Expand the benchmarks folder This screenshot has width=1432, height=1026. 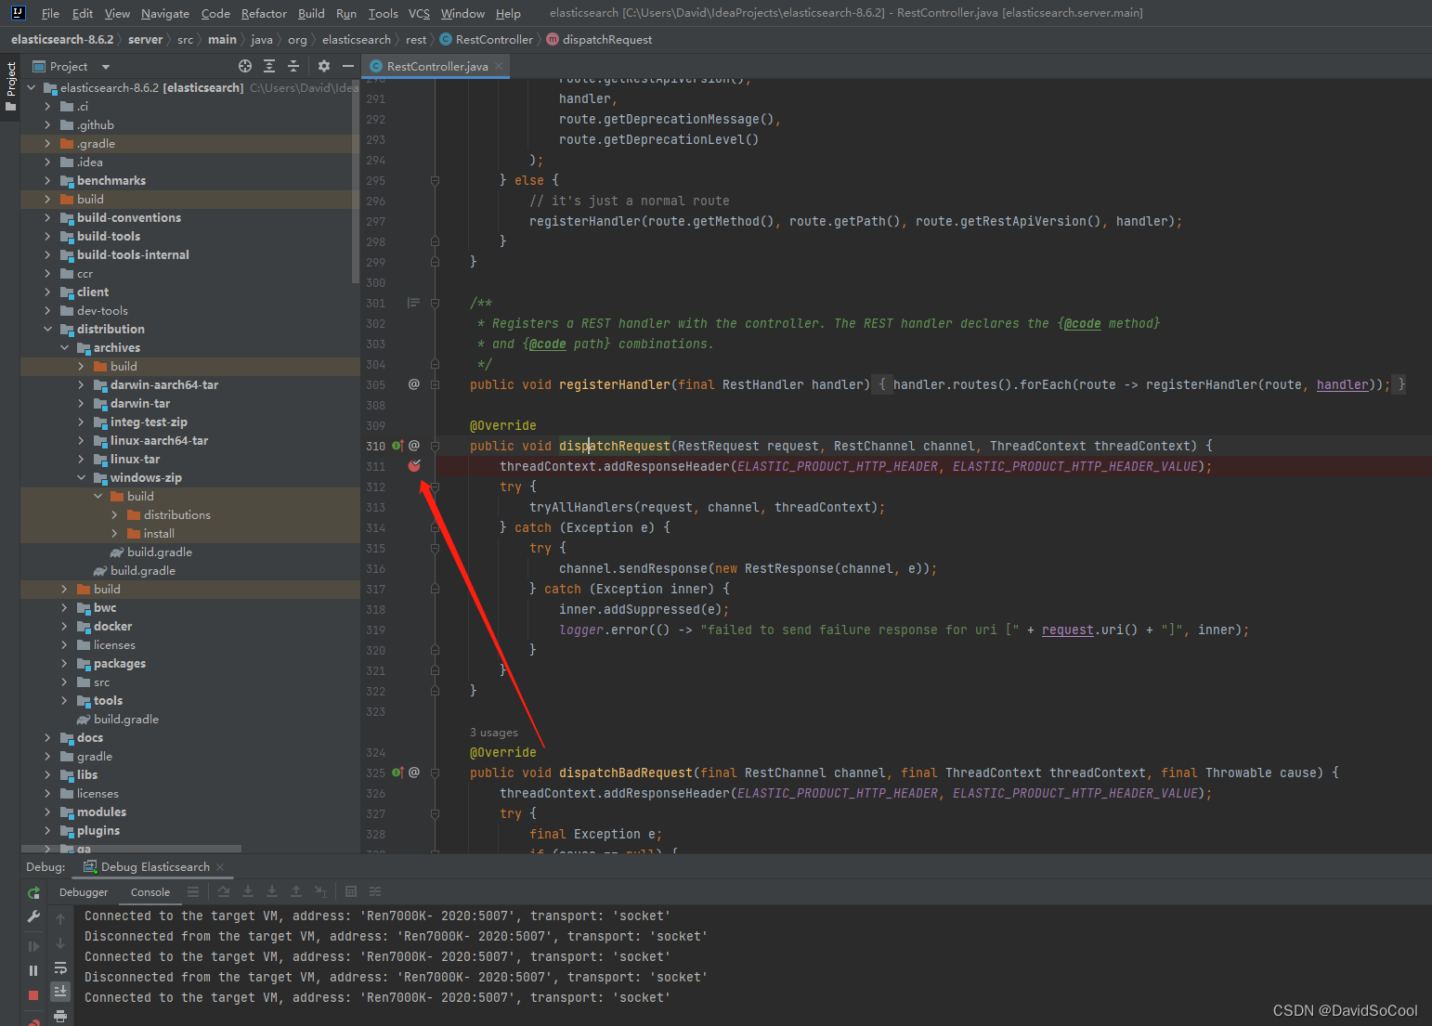pyautogui.click(x=47, y=180)
